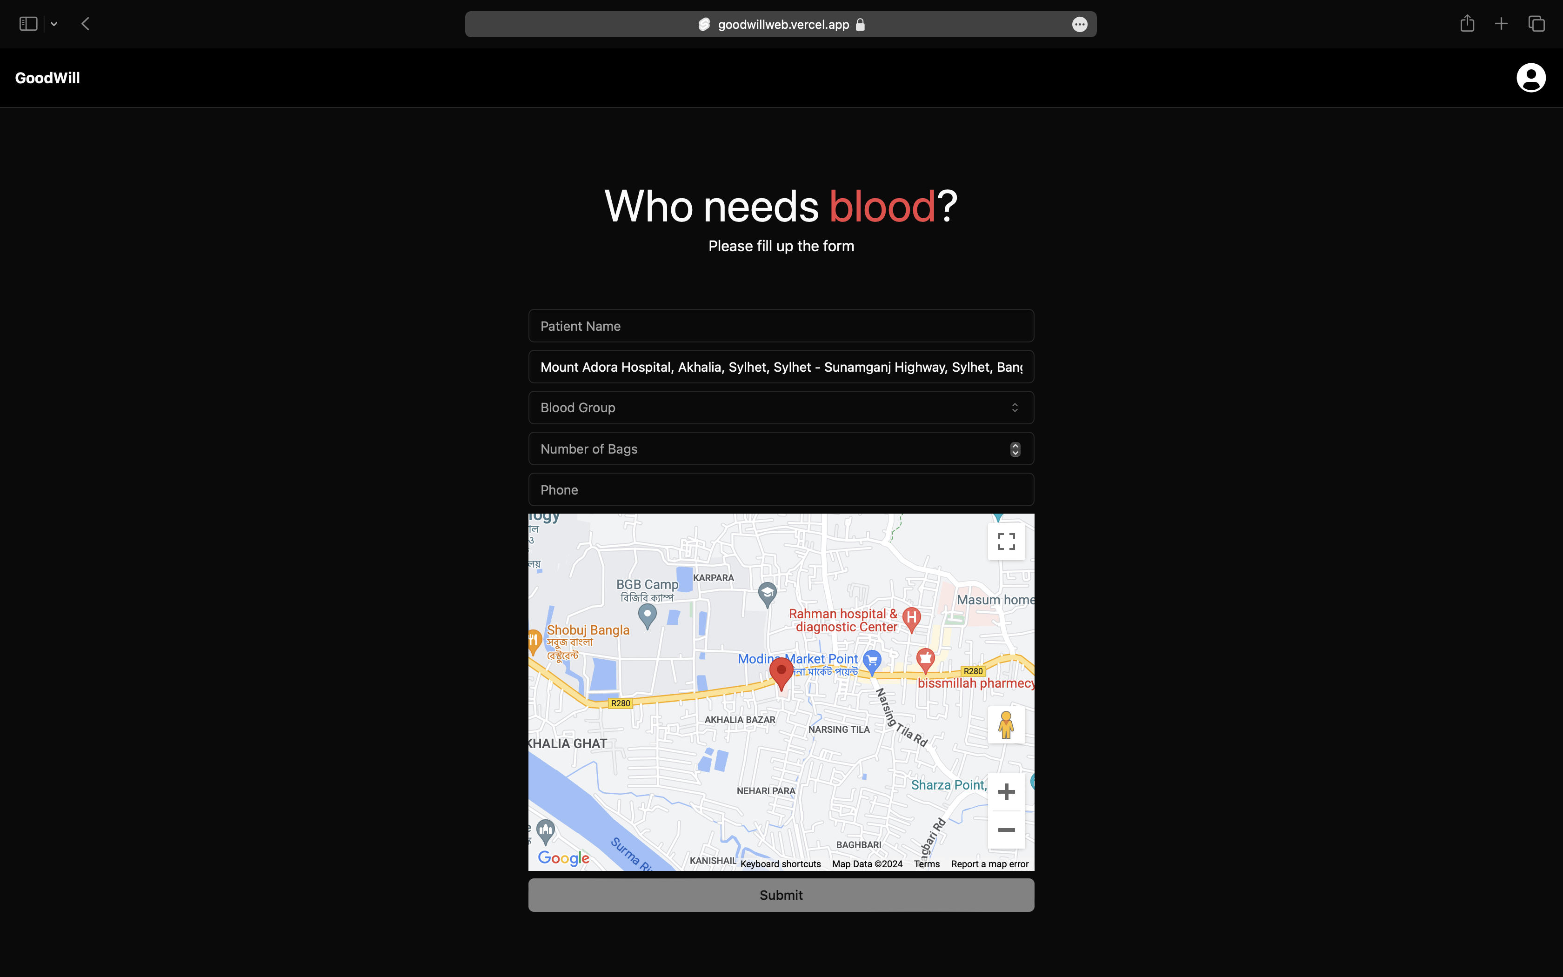This screenshot has width=1563, height=977.
Task: Open sidebar tab group chevron menu
Action: (x=54, y=24)
